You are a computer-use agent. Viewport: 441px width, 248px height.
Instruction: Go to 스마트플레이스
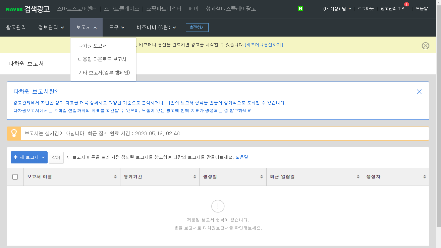[x=122, y=9]
